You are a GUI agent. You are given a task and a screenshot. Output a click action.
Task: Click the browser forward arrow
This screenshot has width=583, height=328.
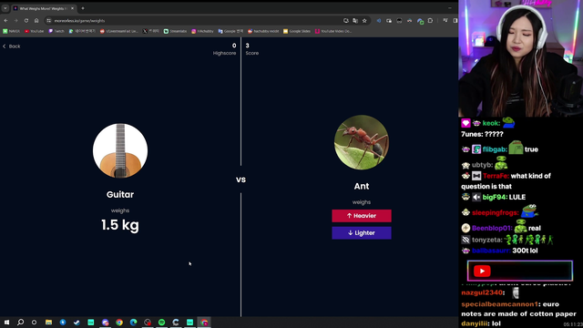16,21
